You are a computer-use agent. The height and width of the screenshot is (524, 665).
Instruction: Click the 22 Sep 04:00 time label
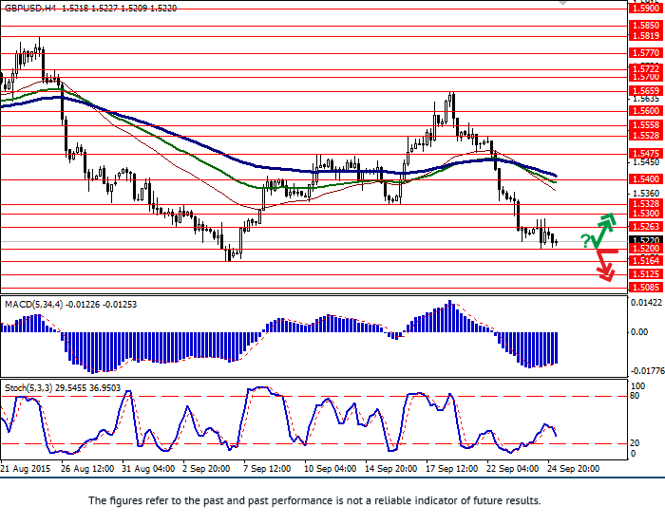tap(513, 469)
